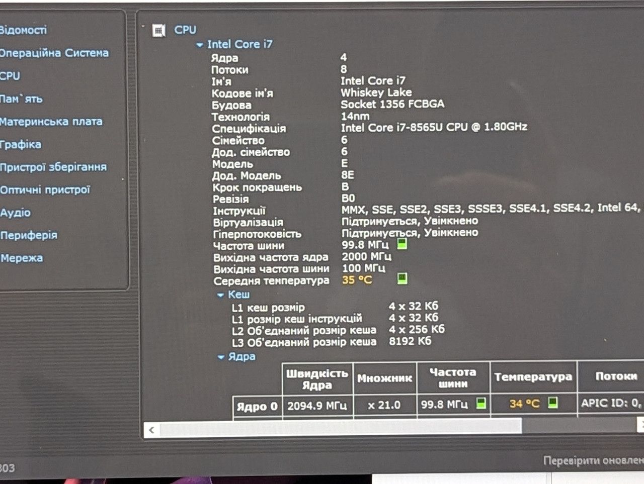Click the L3 Об'єднаний розмір кеша label

click(x=304, y=342)
